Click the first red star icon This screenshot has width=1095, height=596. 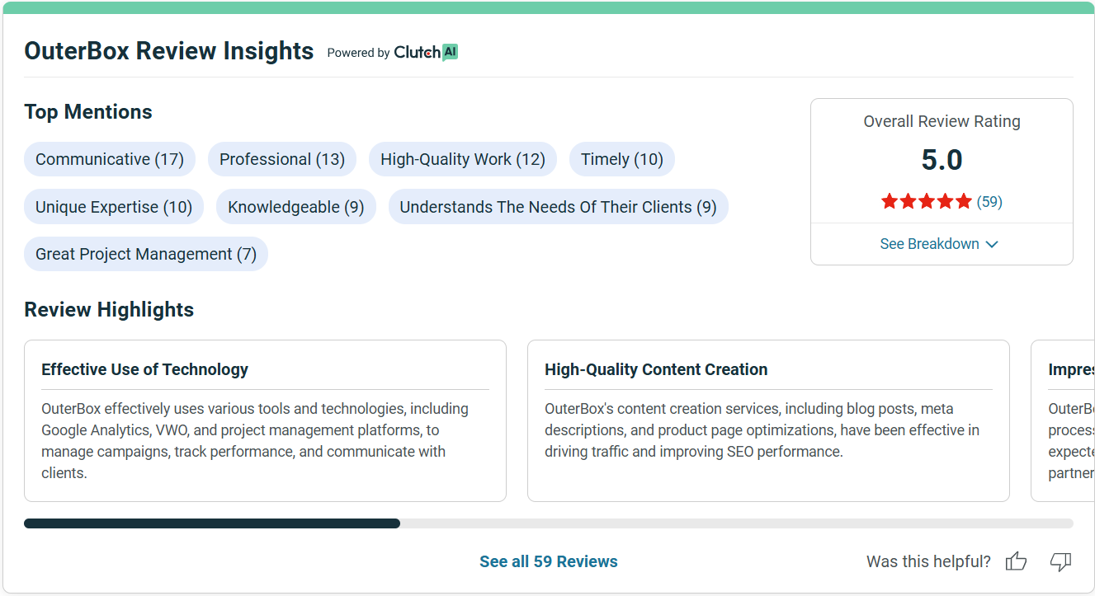(x=890, y=200)
